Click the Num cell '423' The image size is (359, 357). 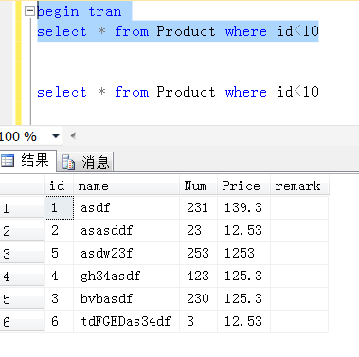198,276
